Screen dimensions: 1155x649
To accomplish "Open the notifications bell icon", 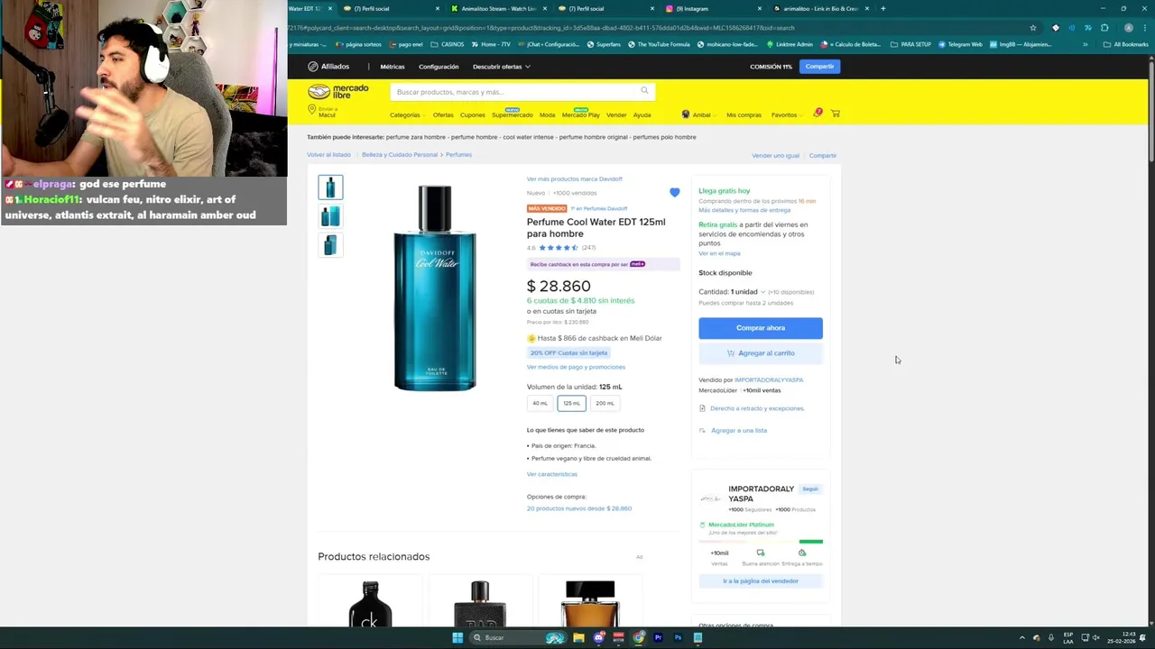I will click(817, 114).
